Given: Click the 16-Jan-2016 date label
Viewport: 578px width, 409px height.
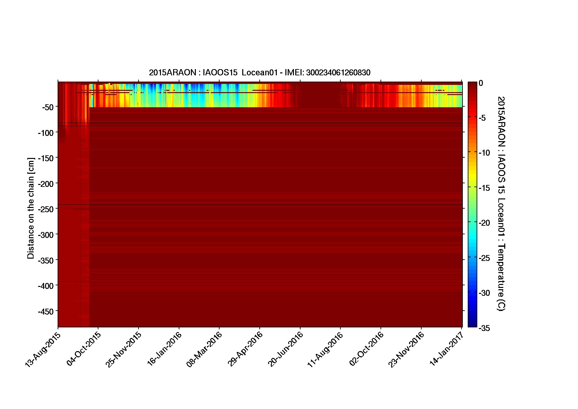Looking at the screenshot, I should coord(164,349).
